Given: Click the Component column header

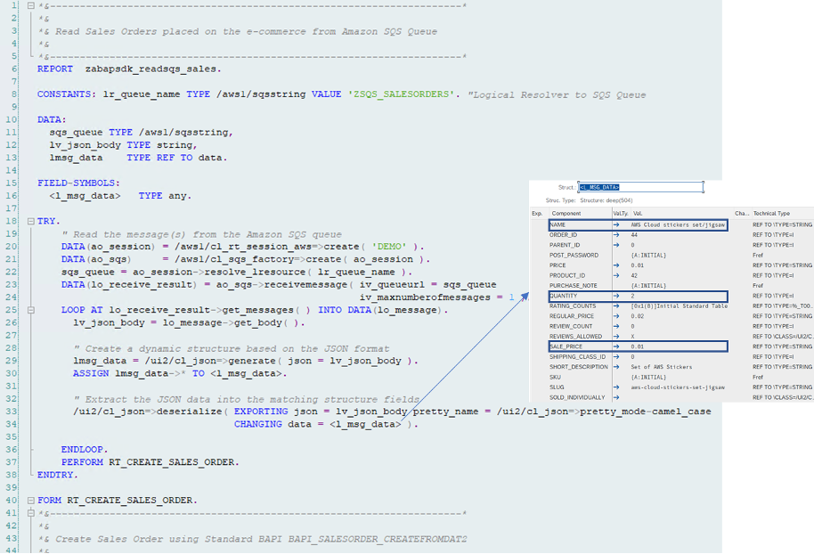Looking at the screenshot, I should pyautogui.click(x=566, y=214).
